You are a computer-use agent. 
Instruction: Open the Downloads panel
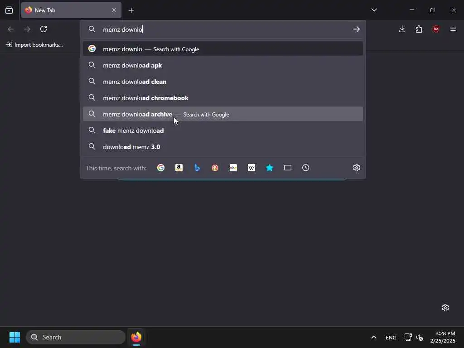(x=402, y=29)
